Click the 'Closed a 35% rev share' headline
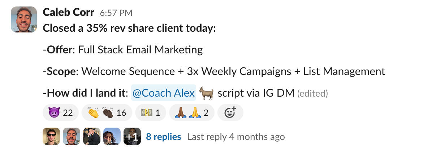This screenshot has width=440, height=150. (129, 28)
